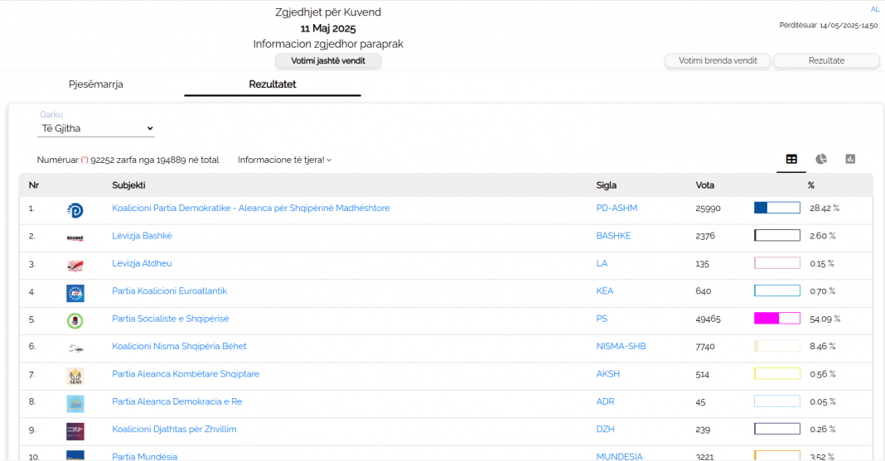This screenshot has width=885, height=461.
Task: Click Votimi jashtë vendit button
Action: click(x=328, y=61)
